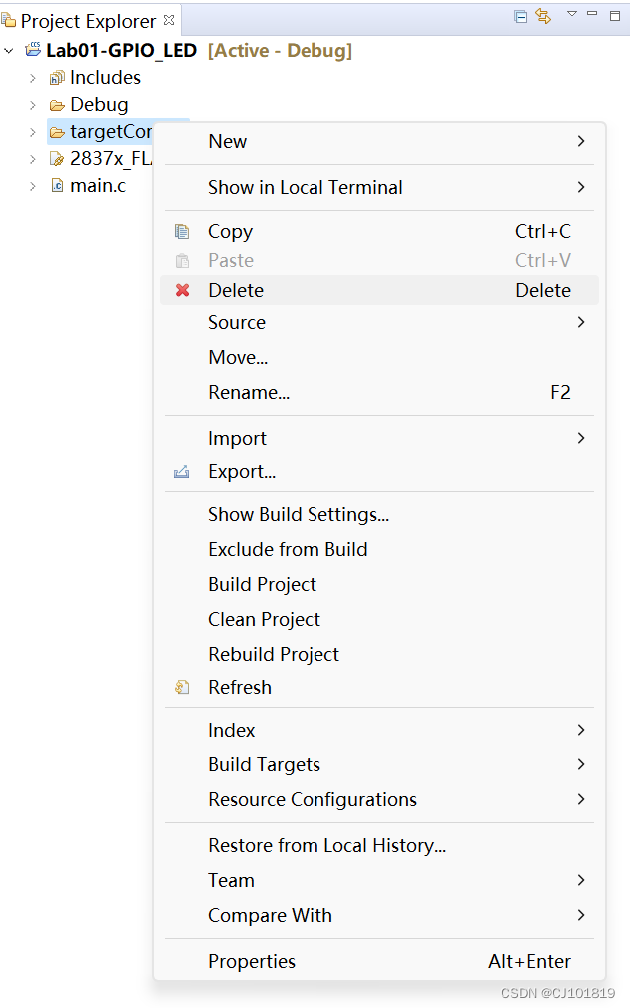Select Exclude from Build
The width and height of the screenshot is (630, 1008).
click(288, 549)
